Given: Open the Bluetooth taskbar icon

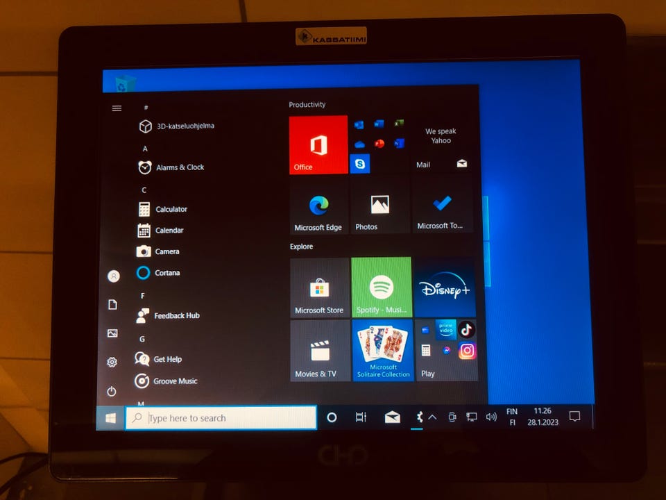Looking at the screenshot, I should pyautogui.click(x=419, y=417).
